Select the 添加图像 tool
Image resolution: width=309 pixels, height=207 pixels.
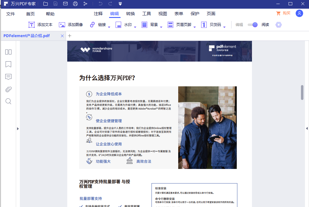(x=72, y=24)
